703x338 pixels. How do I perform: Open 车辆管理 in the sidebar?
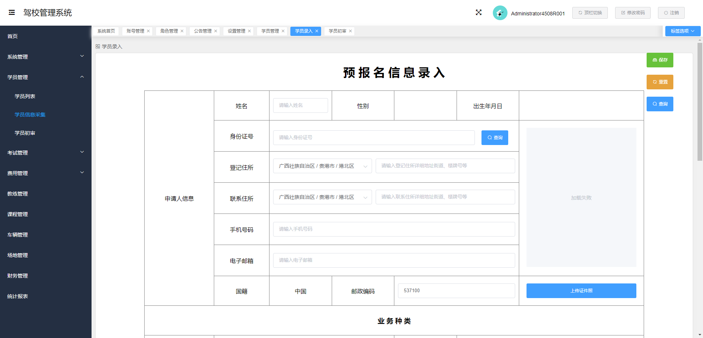[x=46, y=235]
